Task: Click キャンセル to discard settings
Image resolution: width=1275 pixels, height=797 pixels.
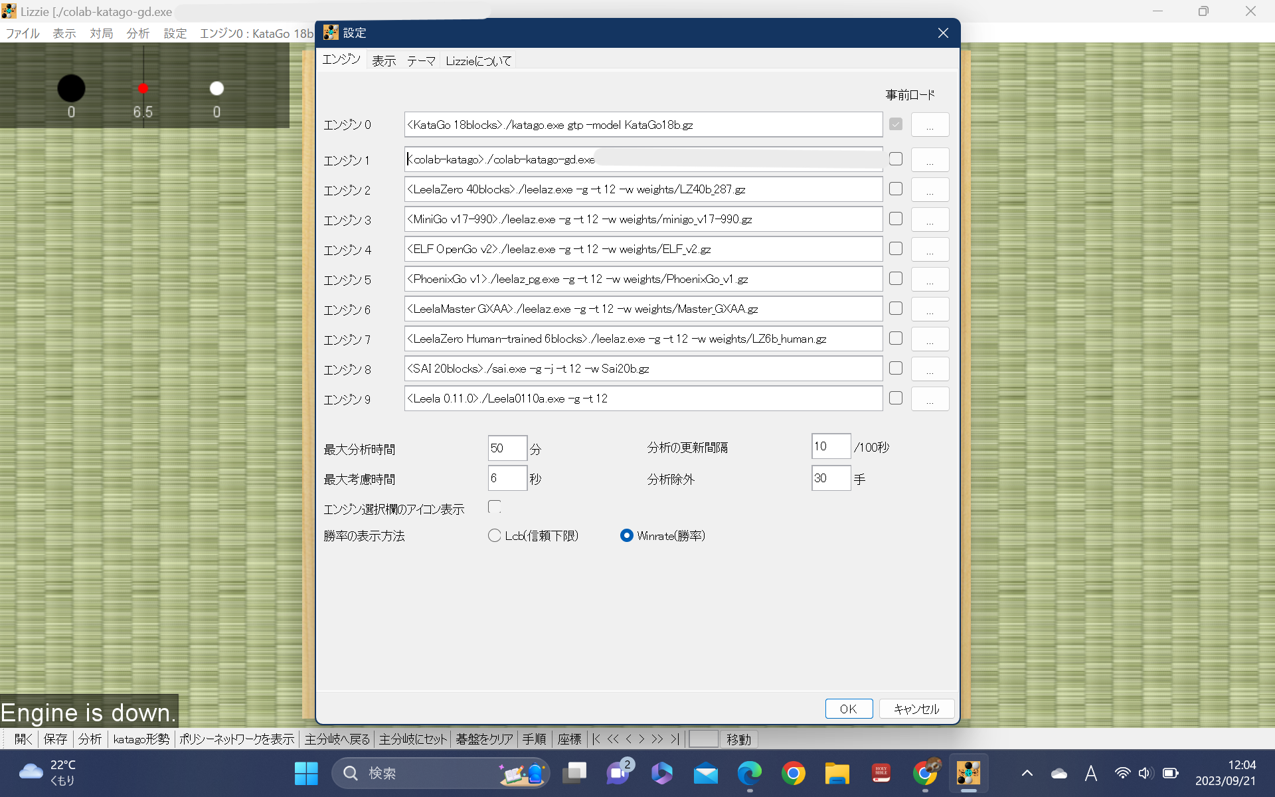Action: [916, 709]
